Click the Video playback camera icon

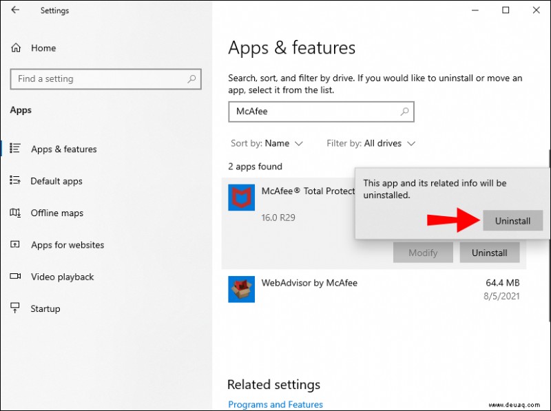point(15,276)
